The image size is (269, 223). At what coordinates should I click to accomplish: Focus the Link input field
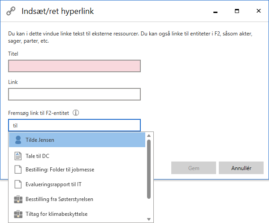point(74,94)
